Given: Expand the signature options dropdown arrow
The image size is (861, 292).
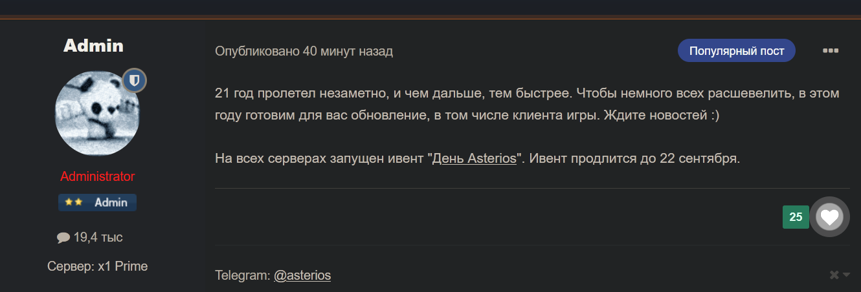Looking at the screenshot, I should pyautogui.click(x=846, y=276).
